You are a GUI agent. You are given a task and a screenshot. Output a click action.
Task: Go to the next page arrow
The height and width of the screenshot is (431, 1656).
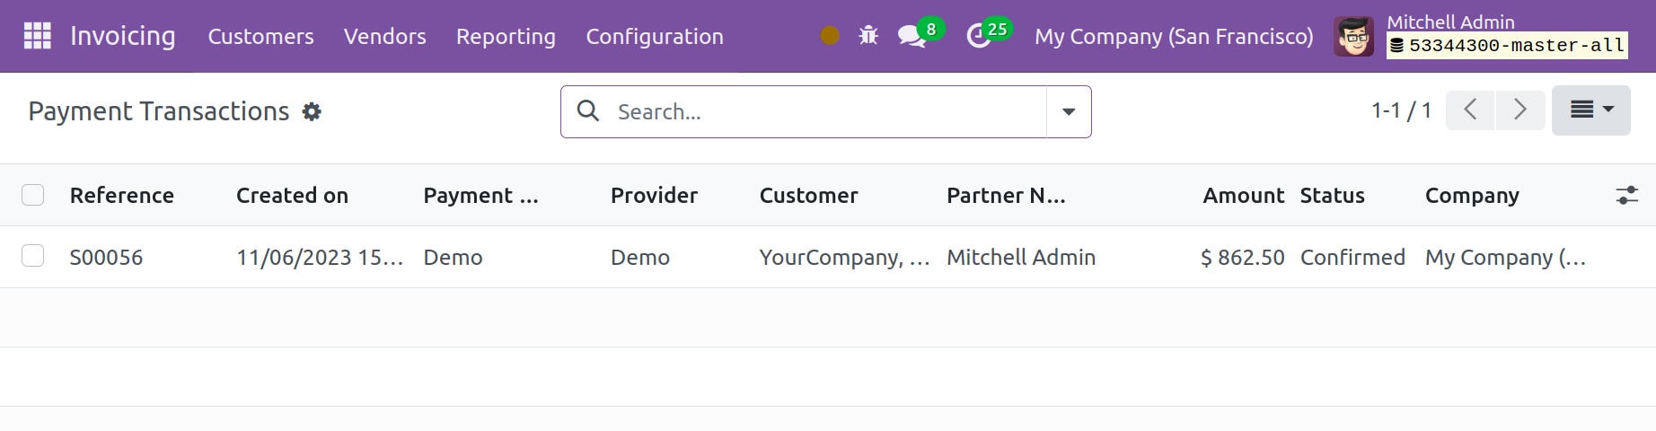click(x=1520, y=110)
